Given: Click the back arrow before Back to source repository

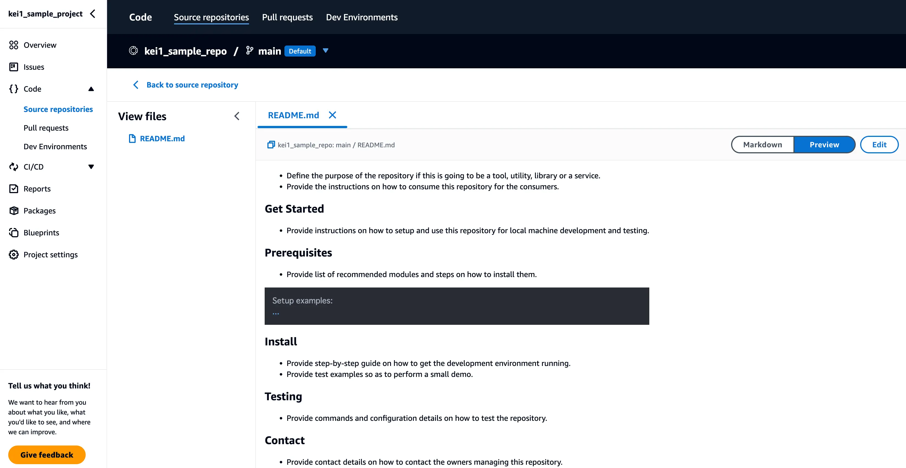Looking at the screenshot, I should click(136, 85).
